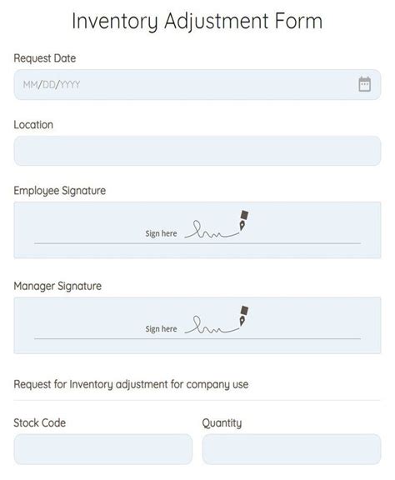Screen dimensions: 395x480
Task: Select the Stock Code input box
Action: (103, 449)
